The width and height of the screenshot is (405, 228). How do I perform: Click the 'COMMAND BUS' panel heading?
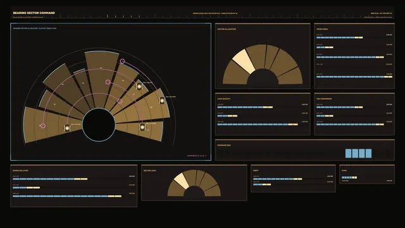(x=224, y=145)
